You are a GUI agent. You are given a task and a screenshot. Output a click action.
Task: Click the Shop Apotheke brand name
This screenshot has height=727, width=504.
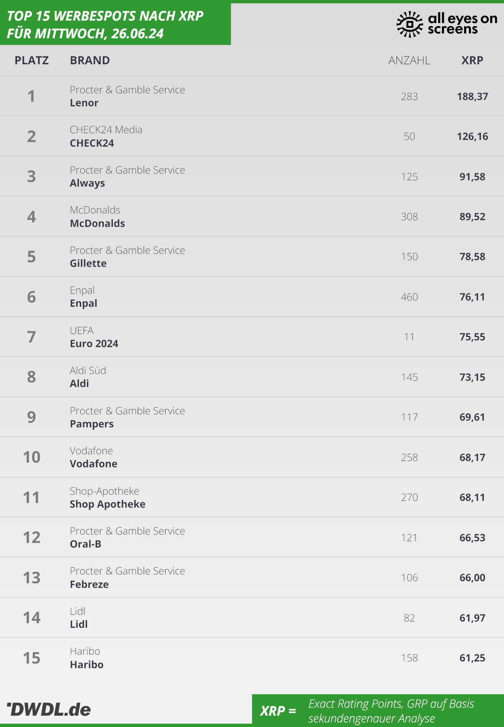click(x=108, y=504)
